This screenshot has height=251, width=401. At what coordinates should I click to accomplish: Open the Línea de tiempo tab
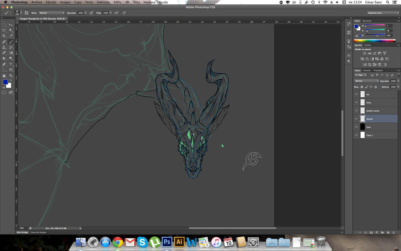(x=38, y=232)
